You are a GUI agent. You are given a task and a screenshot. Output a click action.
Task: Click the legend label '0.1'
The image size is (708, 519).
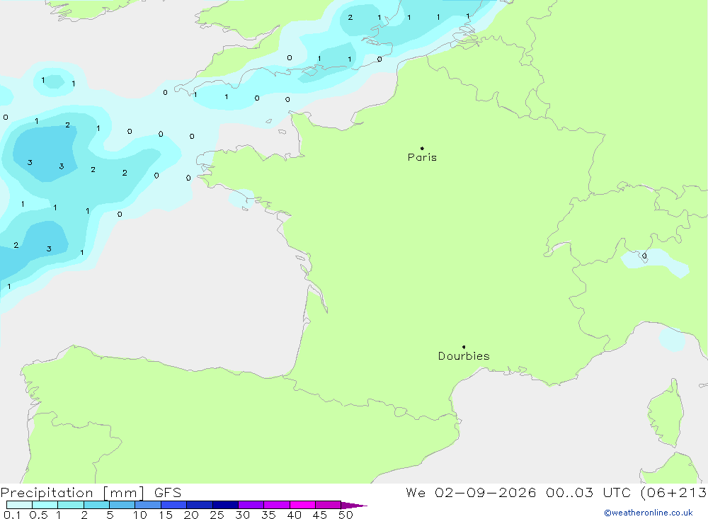12,515
